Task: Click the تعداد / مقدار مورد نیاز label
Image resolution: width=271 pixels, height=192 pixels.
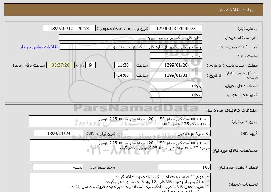Action: pyautogui.click(x=238, y=167)
